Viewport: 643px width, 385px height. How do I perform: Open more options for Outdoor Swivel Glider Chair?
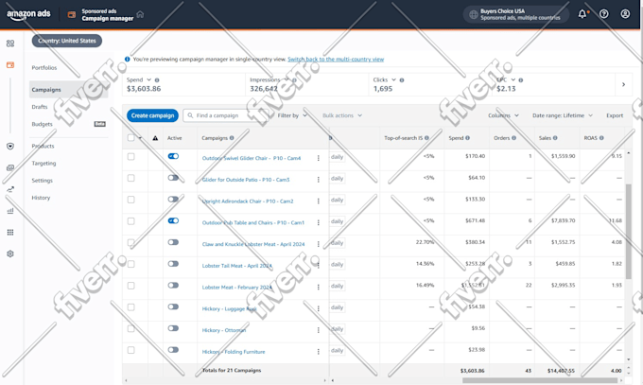pyautogui.click(x=319, y=158)
